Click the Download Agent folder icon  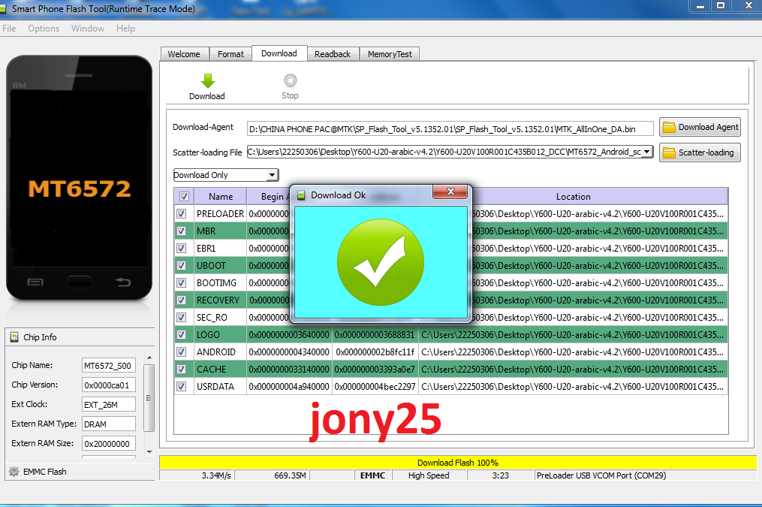[669, 128]
